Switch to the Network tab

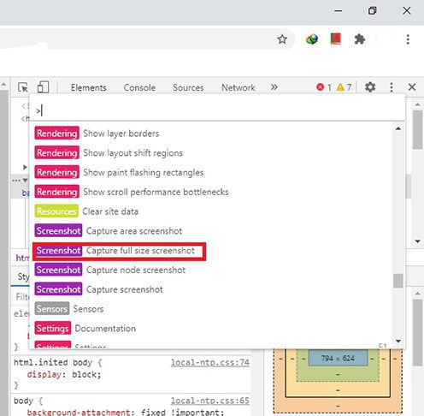click(238, 87)
